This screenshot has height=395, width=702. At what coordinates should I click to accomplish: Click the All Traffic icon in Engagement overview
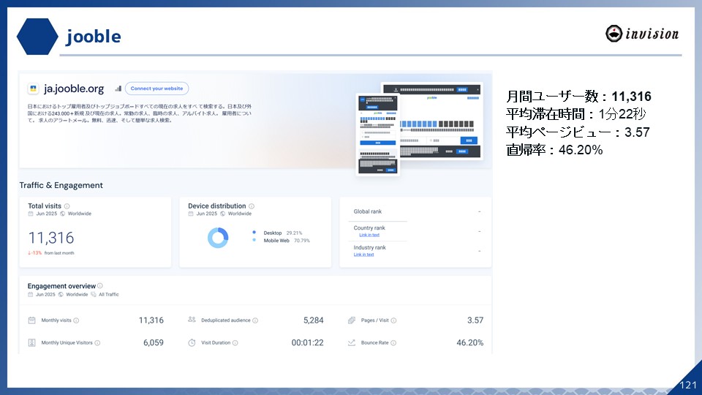click(94, 294)
